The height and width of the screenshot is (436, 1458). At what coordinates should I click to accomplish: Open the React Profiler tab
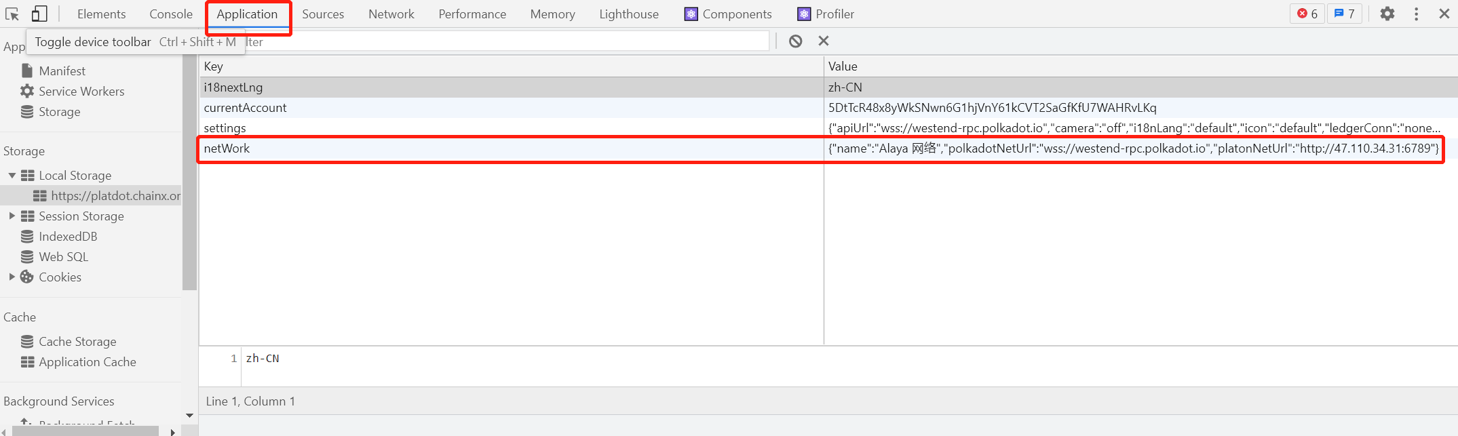[826, 14]
